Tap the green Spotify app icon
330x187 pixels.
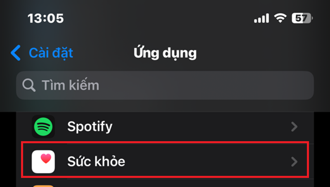[43, 126]
